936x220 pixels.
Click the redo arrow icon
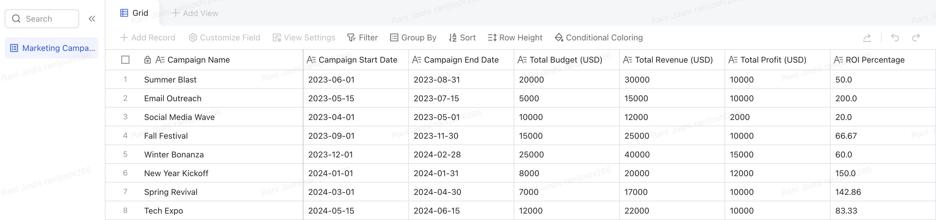(916, 38)
